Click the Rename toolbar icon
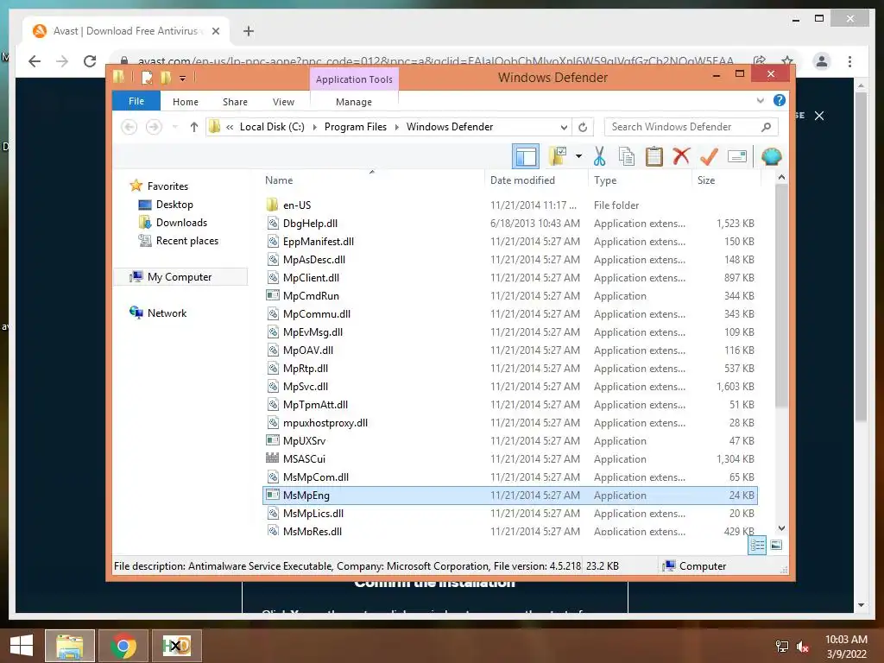 tap(737, 156)
